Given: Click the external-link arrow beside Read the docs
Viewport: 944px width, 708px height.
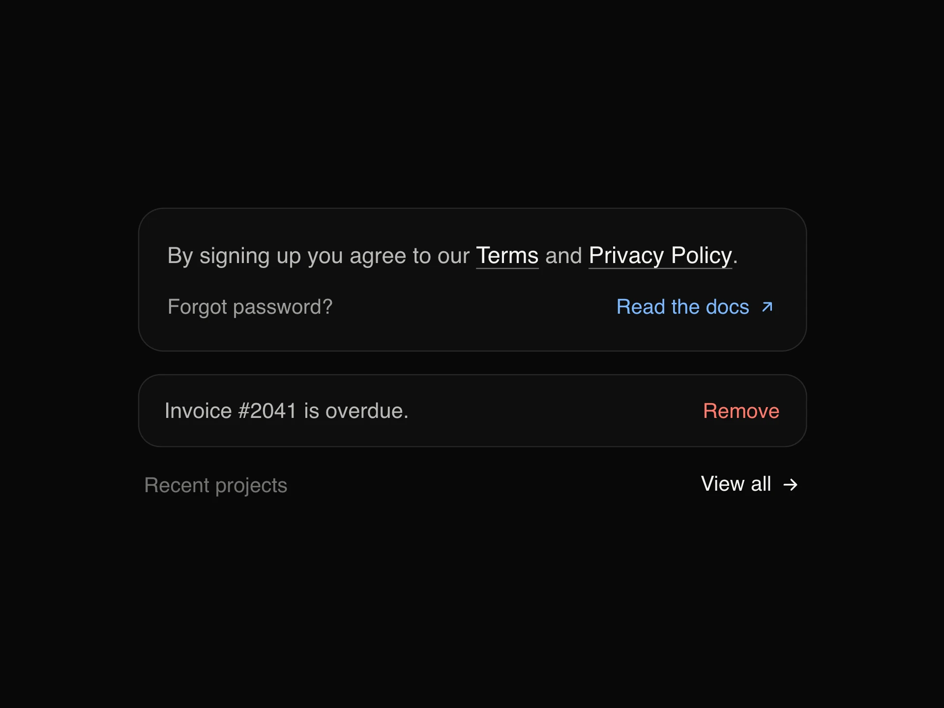Looking at the screenshot, I should pos(767,307).
